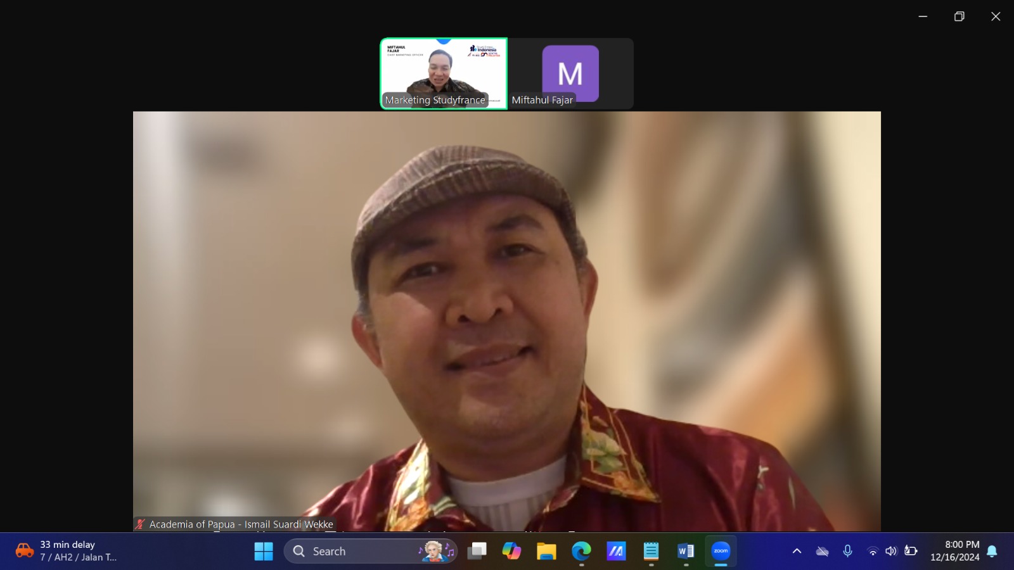Expand the hidden tray icons chevron

pos(797,551)
